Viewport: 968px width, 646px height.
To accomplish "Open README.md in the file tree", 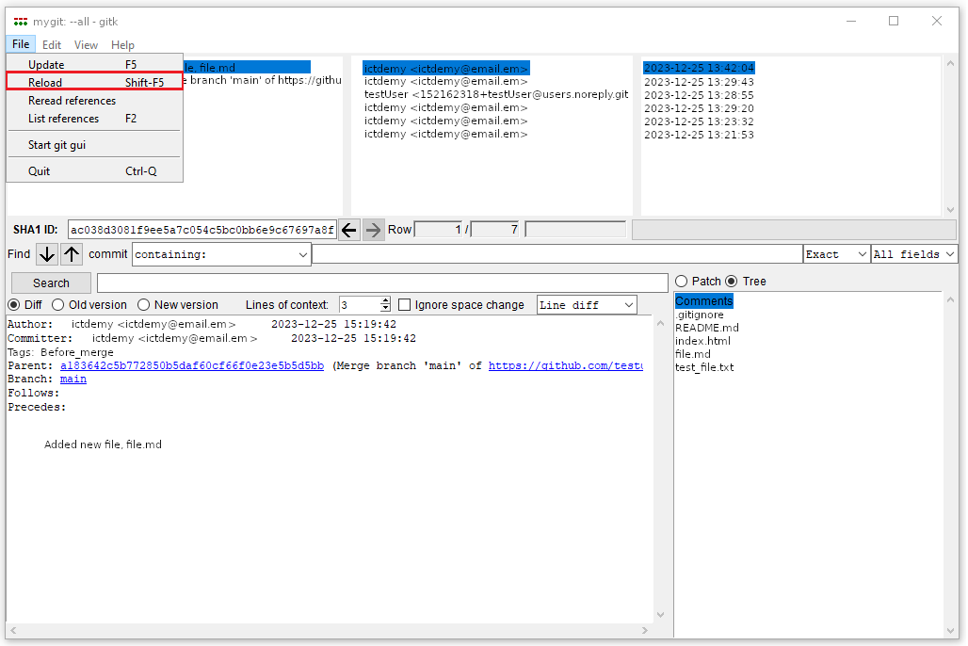I will 706,328.
